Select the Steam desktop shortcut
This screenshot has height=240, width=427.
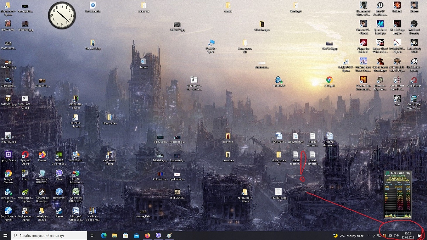pos(59,213)
